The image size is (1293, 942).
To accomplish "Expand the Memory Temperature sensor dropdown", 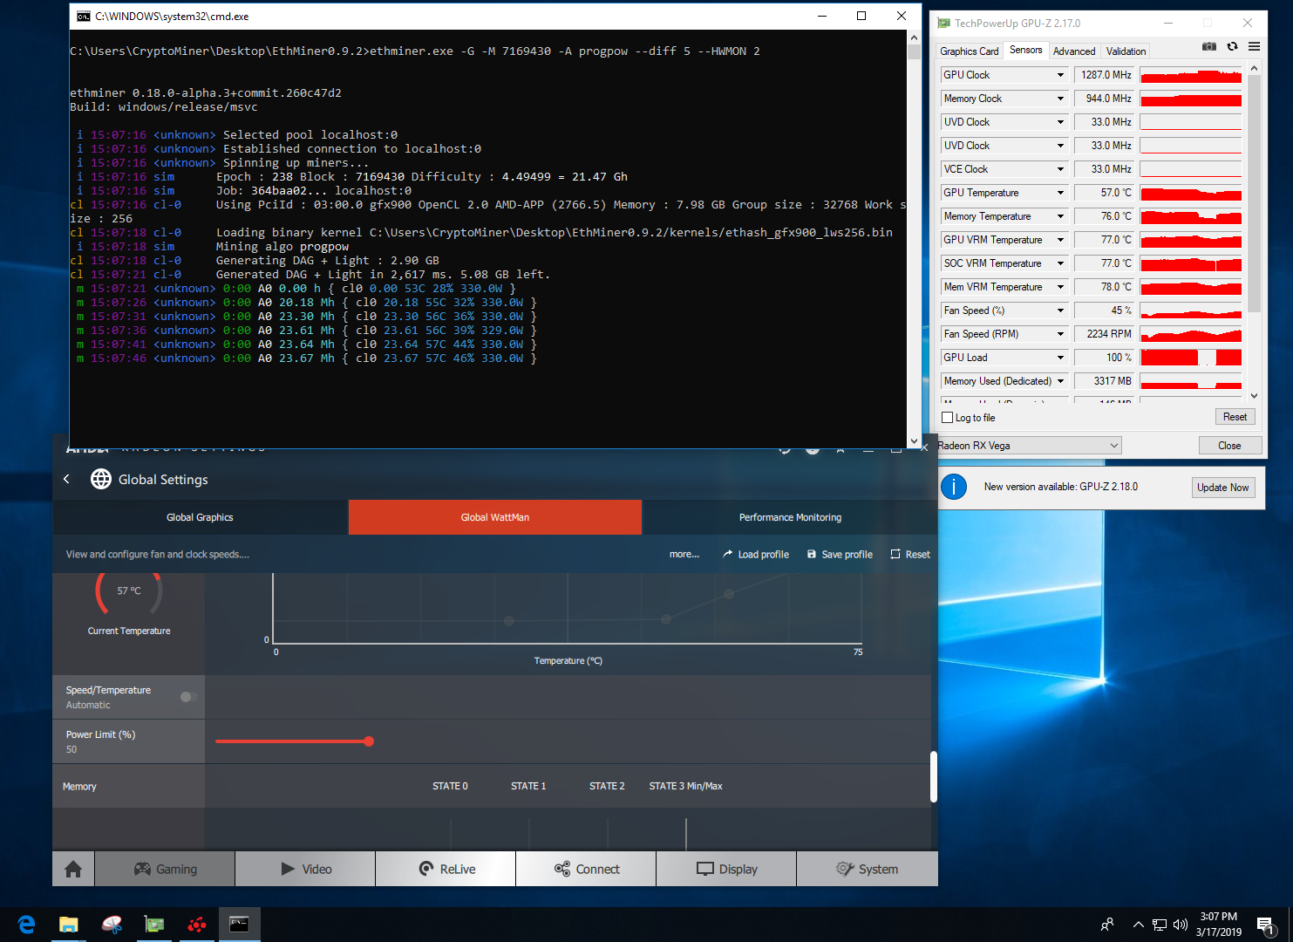I will point(1061,216).
